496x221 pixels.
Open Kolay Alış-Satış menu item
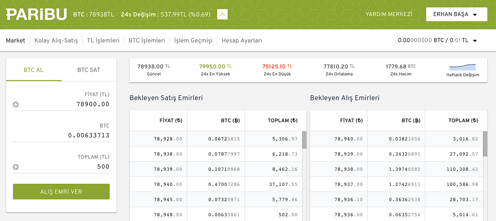(56, 40)
